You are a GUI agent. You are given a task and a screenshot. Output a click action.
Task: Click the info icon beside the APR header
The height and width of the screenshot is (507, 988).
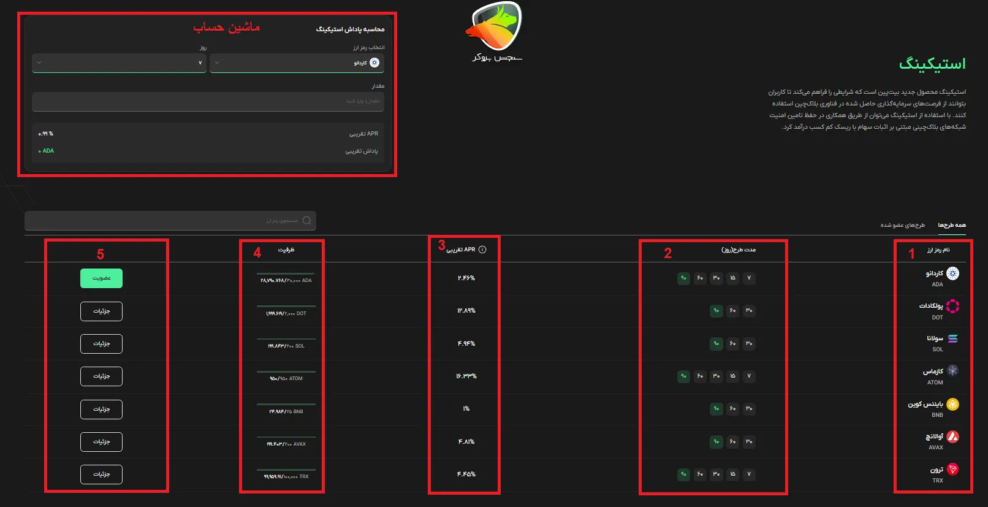[482, 250]
